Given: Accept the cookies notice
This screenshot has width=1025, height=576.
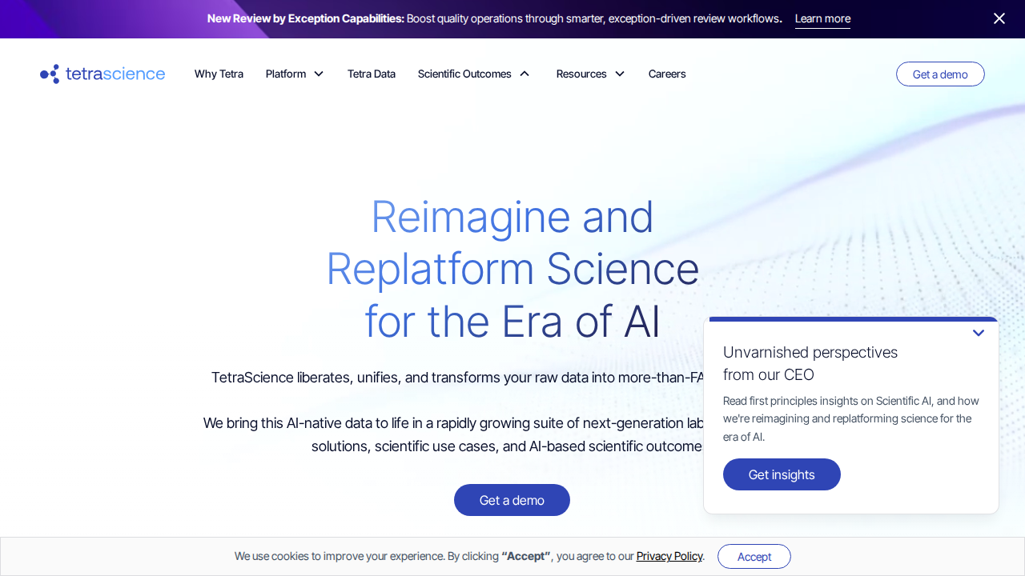Looking at the screenshot, I should (754, 557).
